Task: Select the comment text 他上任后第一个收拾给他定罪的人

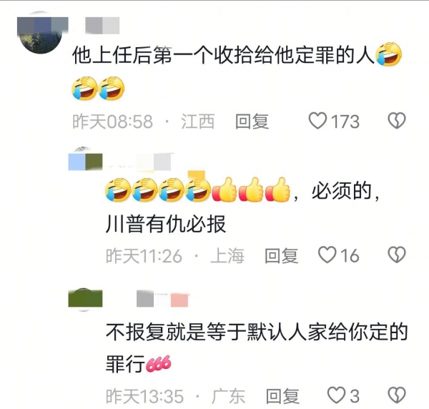Action: 223,56
